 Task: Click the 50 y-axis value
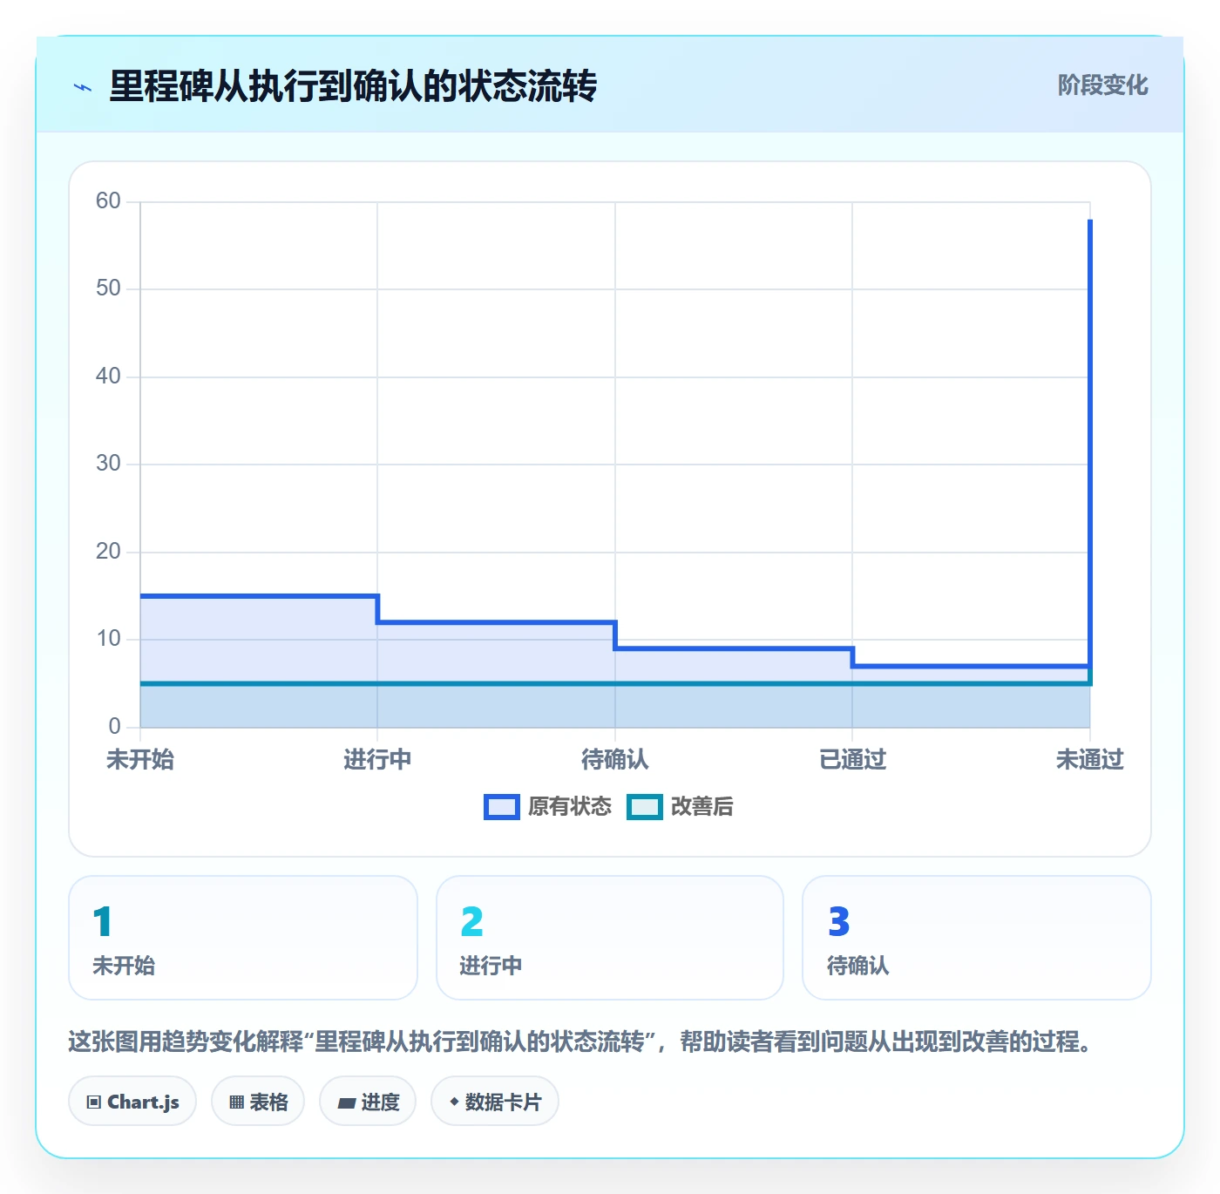coord(108,288)
